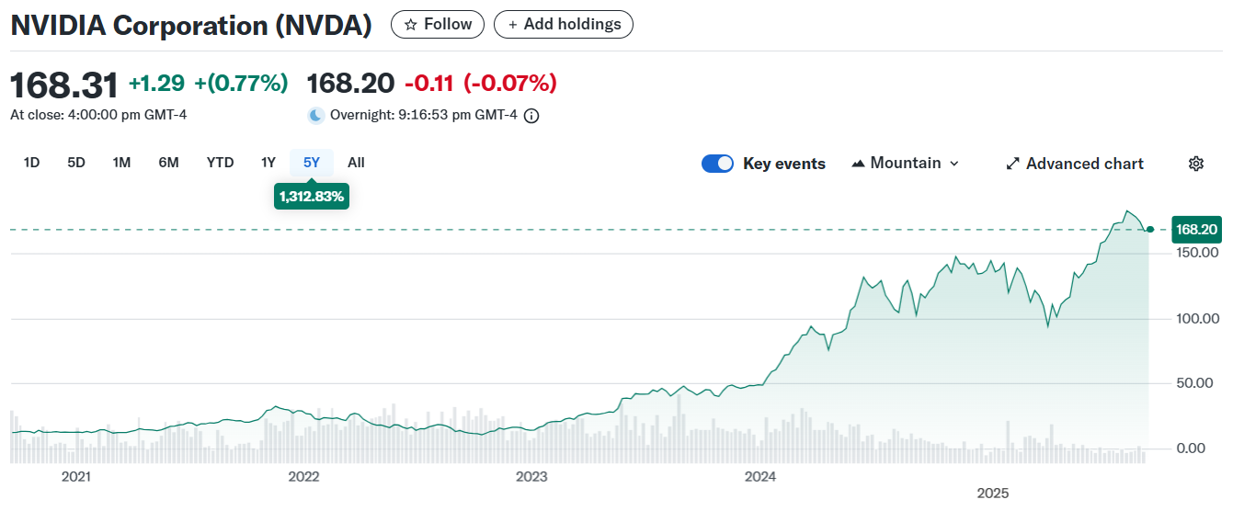Select the 5Y range tab
The width and height of the screenshot is (1233, 511).
(x=312, y=163)
